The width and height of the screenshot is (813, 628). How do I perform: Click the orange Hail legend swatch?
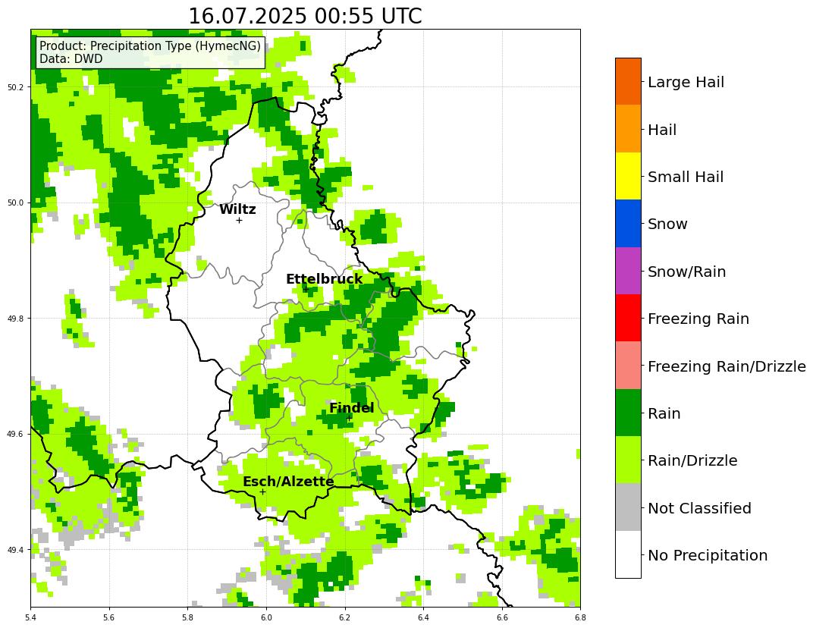[x=628, y=129]
